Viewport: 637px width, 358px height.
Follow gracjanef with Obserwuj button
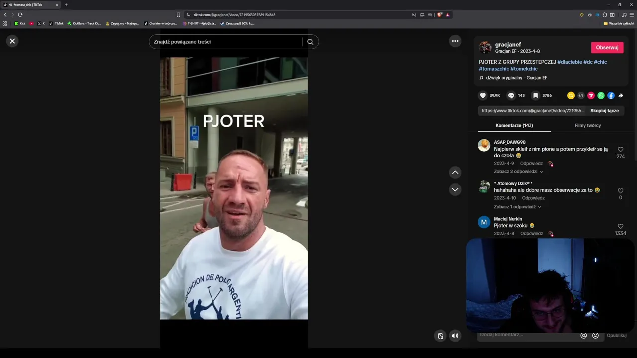tap(607, 48)
